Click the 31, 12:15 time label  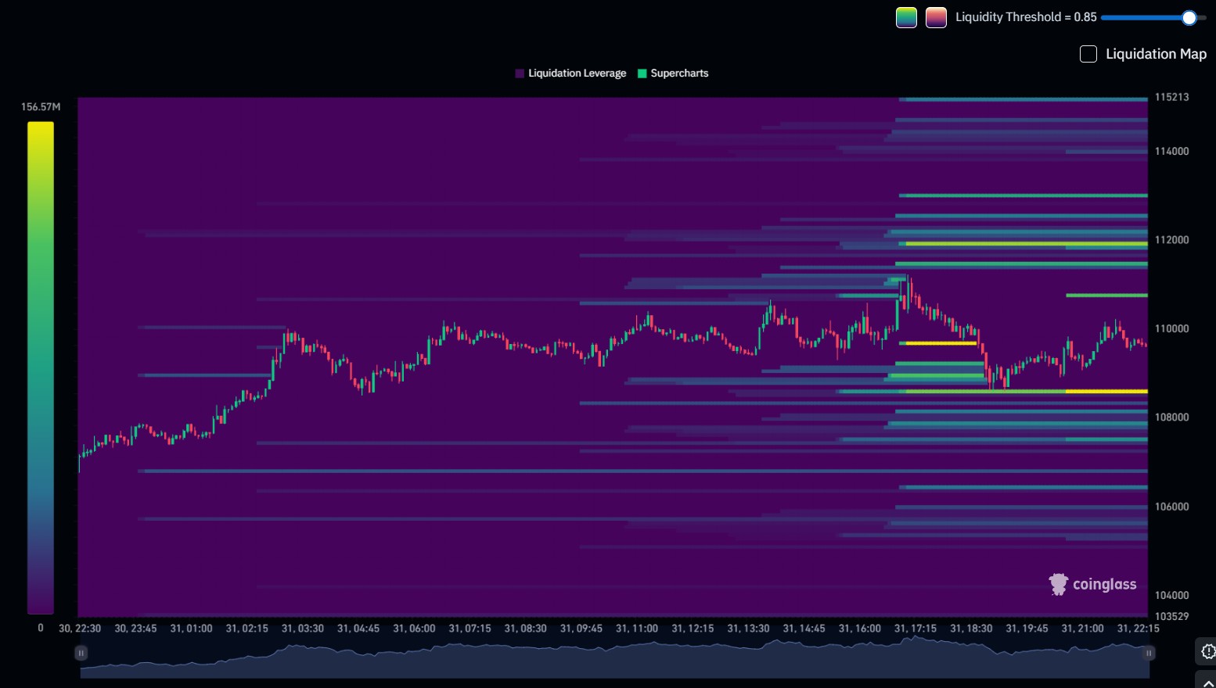(x=693, y=629)
